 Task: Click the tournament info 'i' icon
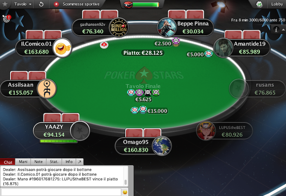[276, 30]
